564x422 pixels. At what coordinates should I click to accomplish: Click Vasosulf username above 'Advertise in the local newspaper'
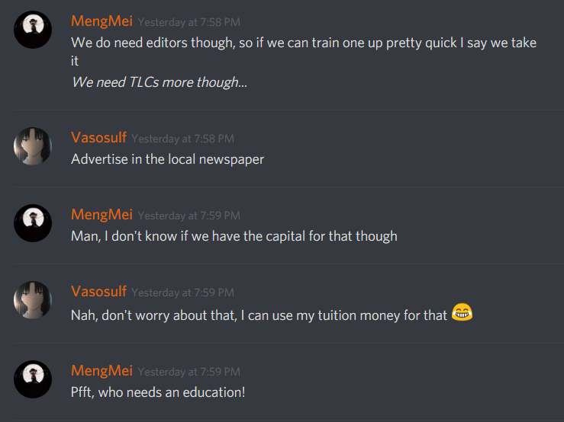(98, 138)
